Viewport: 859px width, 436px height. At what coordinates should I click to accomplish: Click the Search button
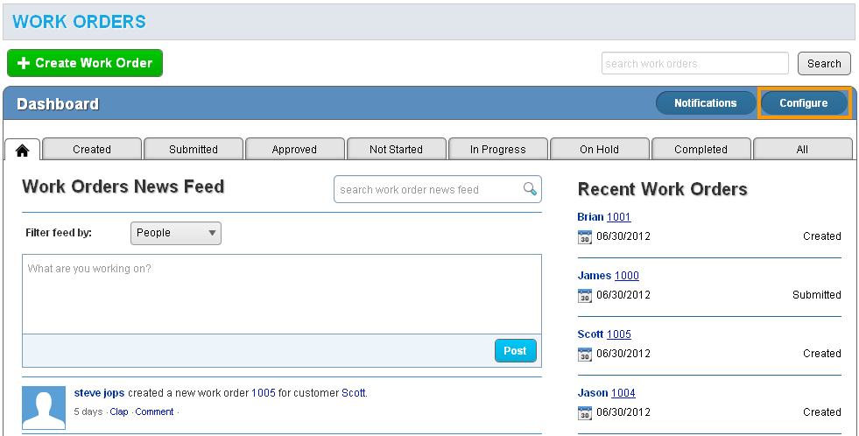tap(824, 64)
